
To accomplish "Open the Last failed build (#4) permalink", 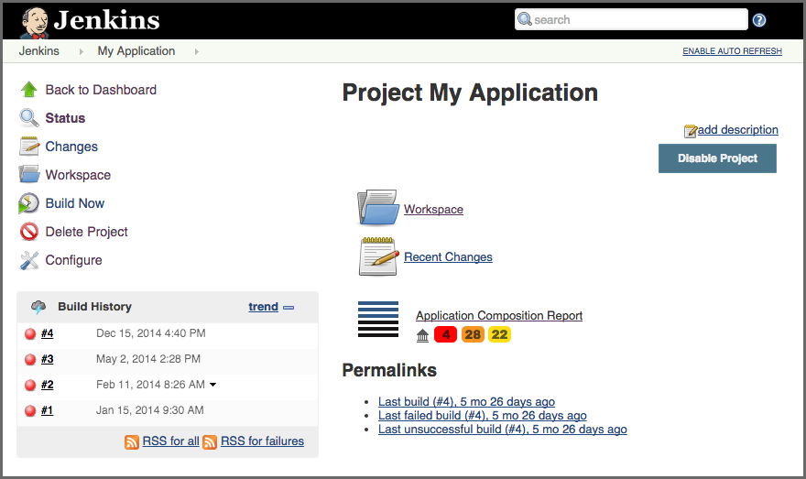I will click(x=483, y=415).
